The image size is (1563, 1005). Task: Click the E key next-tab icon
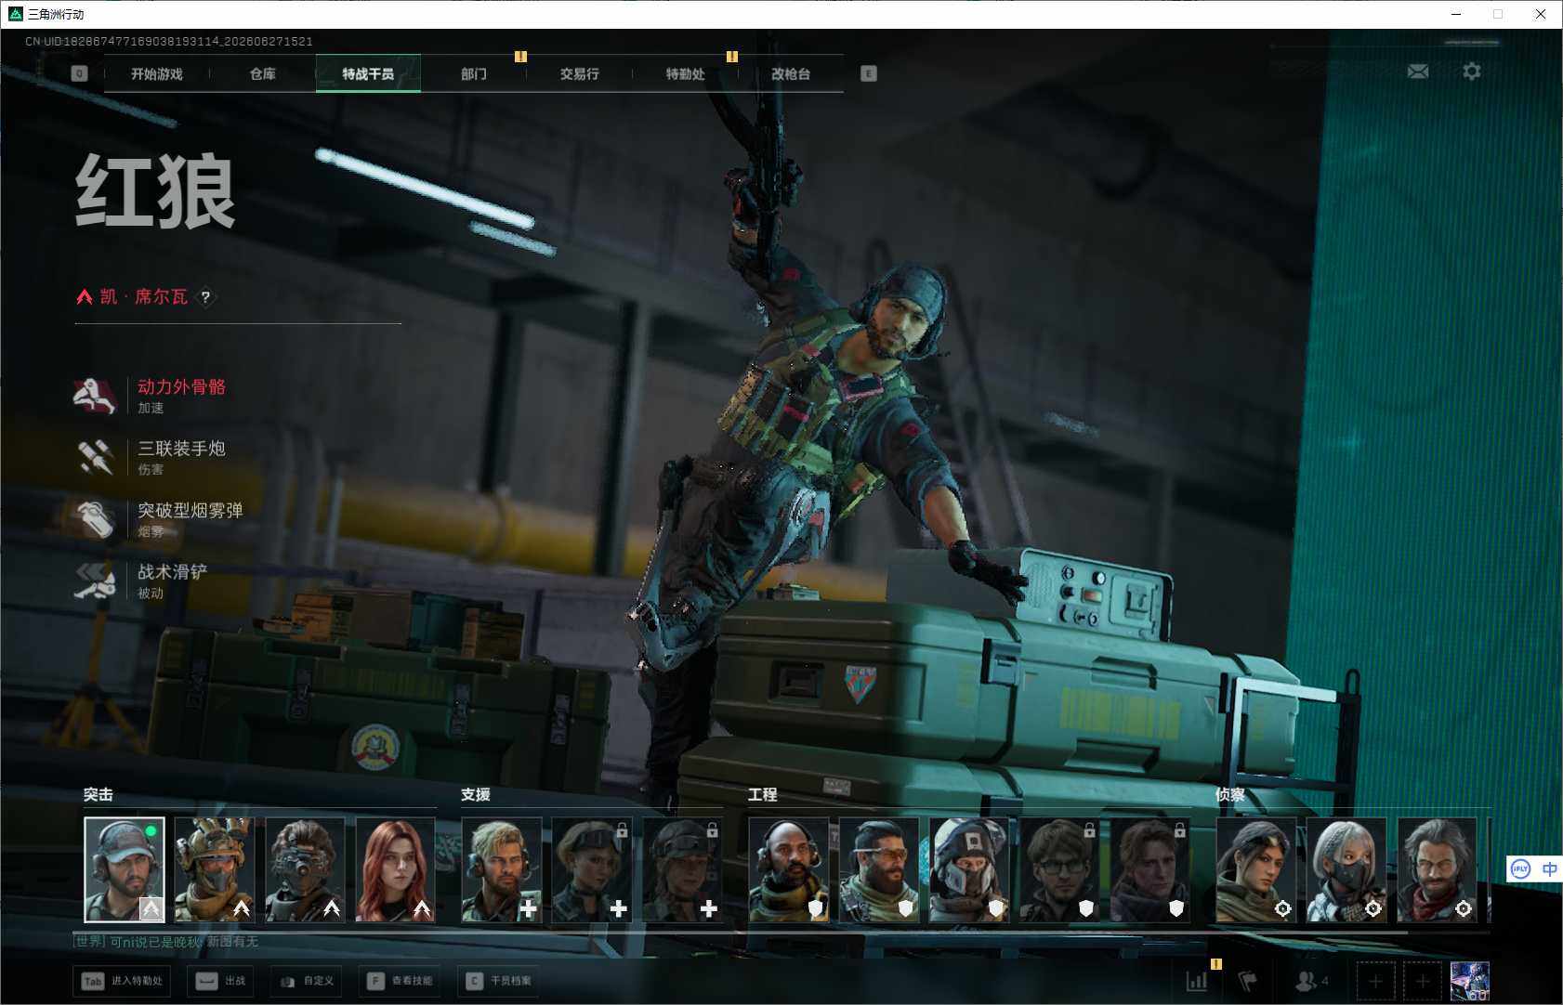(x=869, y=73)
